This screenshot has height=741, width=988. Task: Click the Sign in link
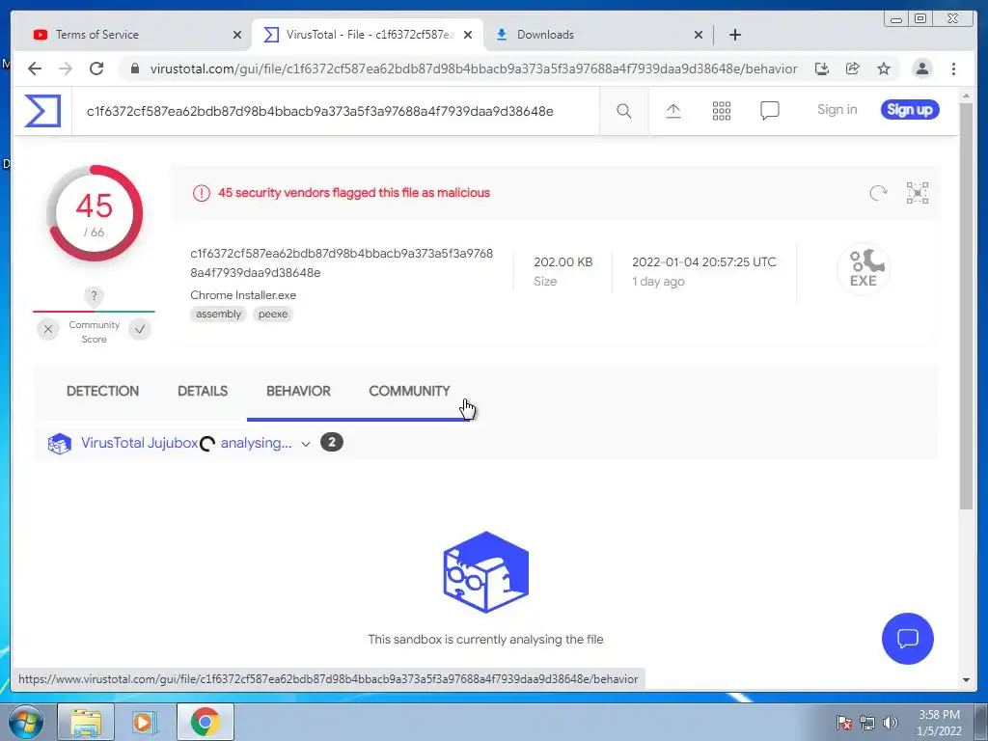(837, 110)
